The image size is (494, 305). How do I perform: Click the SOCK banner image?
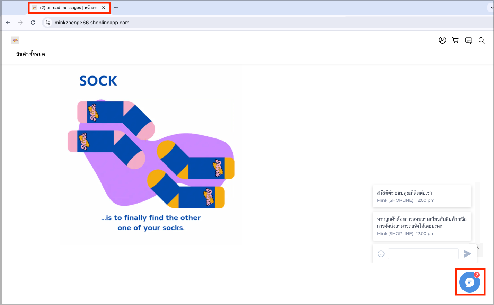151,155
